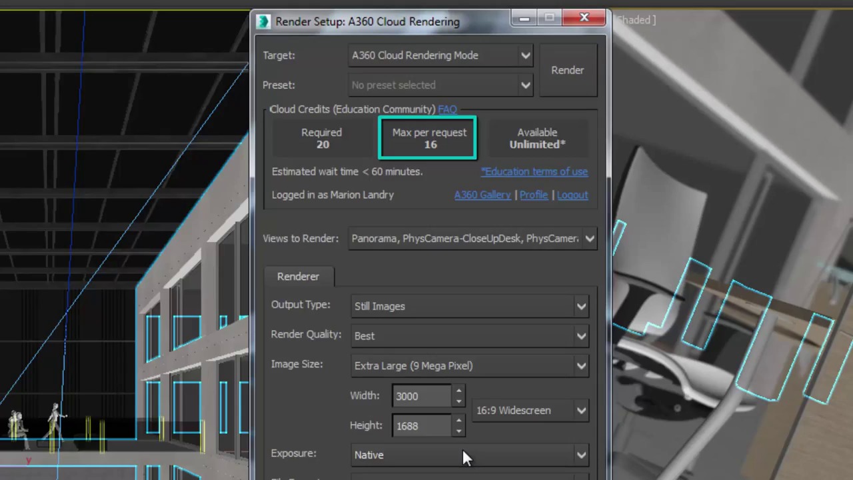Click 'Estimated wait time < 60 minutes' text
Screen dimensions: 853x480
347,171
